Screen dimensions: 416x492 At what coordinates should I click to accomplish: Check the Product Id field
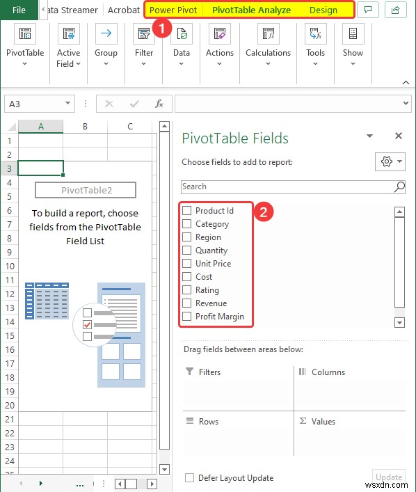coord(186,210)
